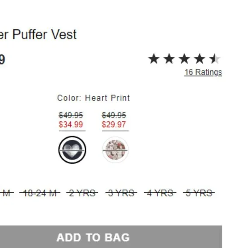Click the $29.97 sale price

click(114, 124)
